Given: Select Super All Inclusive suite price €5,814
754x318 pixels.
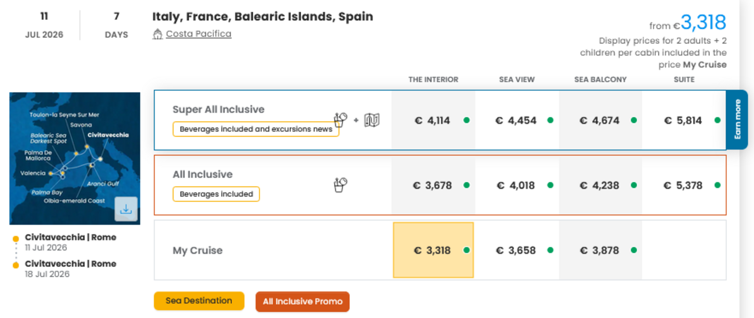Looking at the screenshot, I should point(683,120).
